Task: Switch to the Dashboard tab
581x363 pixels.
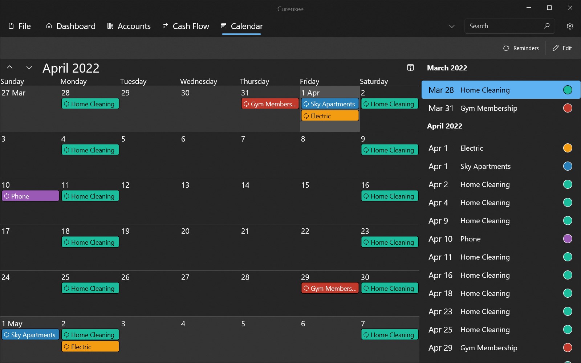Action: tap(70, 26)
